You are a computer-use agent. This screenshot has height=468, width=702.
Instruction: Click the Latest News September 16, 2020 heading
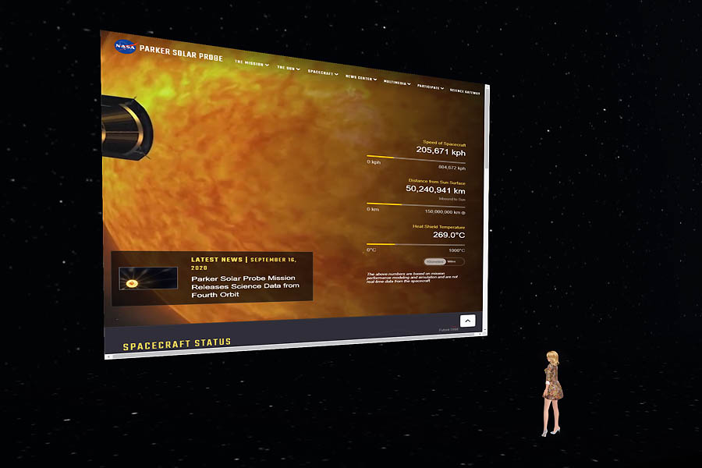point(243,263)
